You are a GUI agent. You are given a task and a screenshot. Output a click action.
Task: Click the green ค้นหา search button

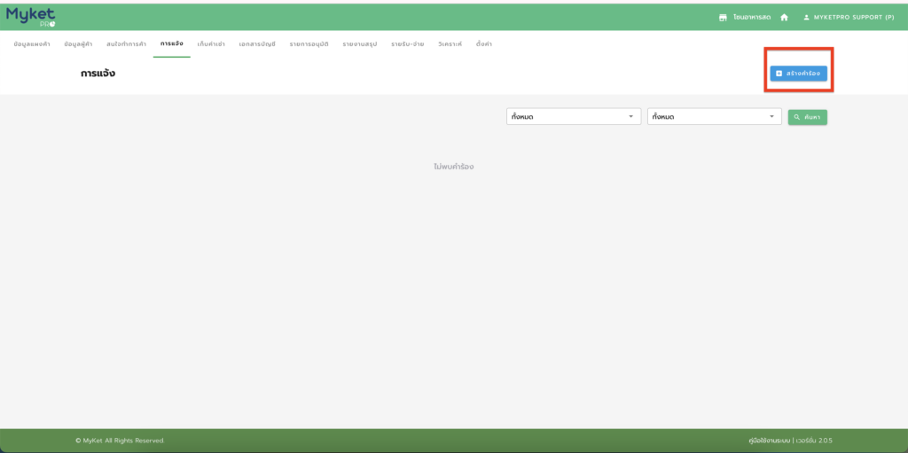pyautogui.click(x=807, y=117)
